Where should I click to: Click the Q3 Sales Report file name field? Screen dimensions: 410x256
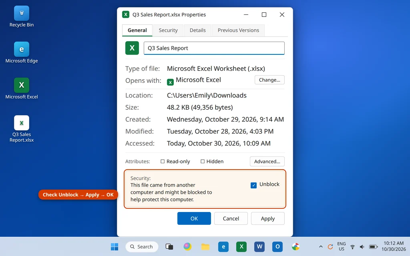pos(214,48)
